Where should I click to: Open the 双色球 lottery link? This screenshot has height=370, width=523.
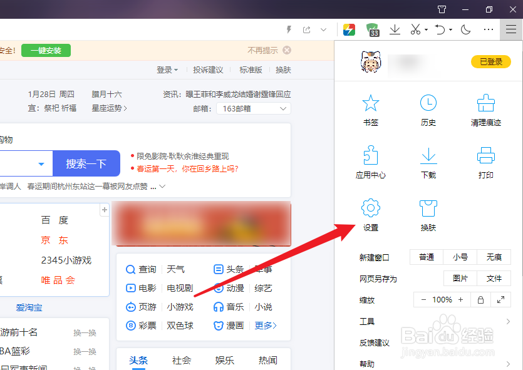tap(180, 326)
